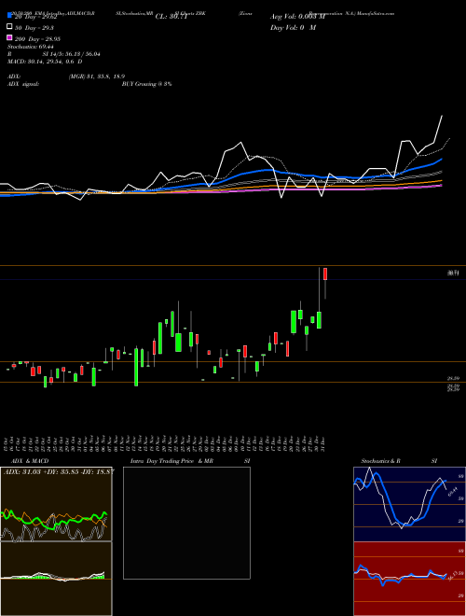
Task: Click the 'ADX signal:' label
Action: click(23, 84)
